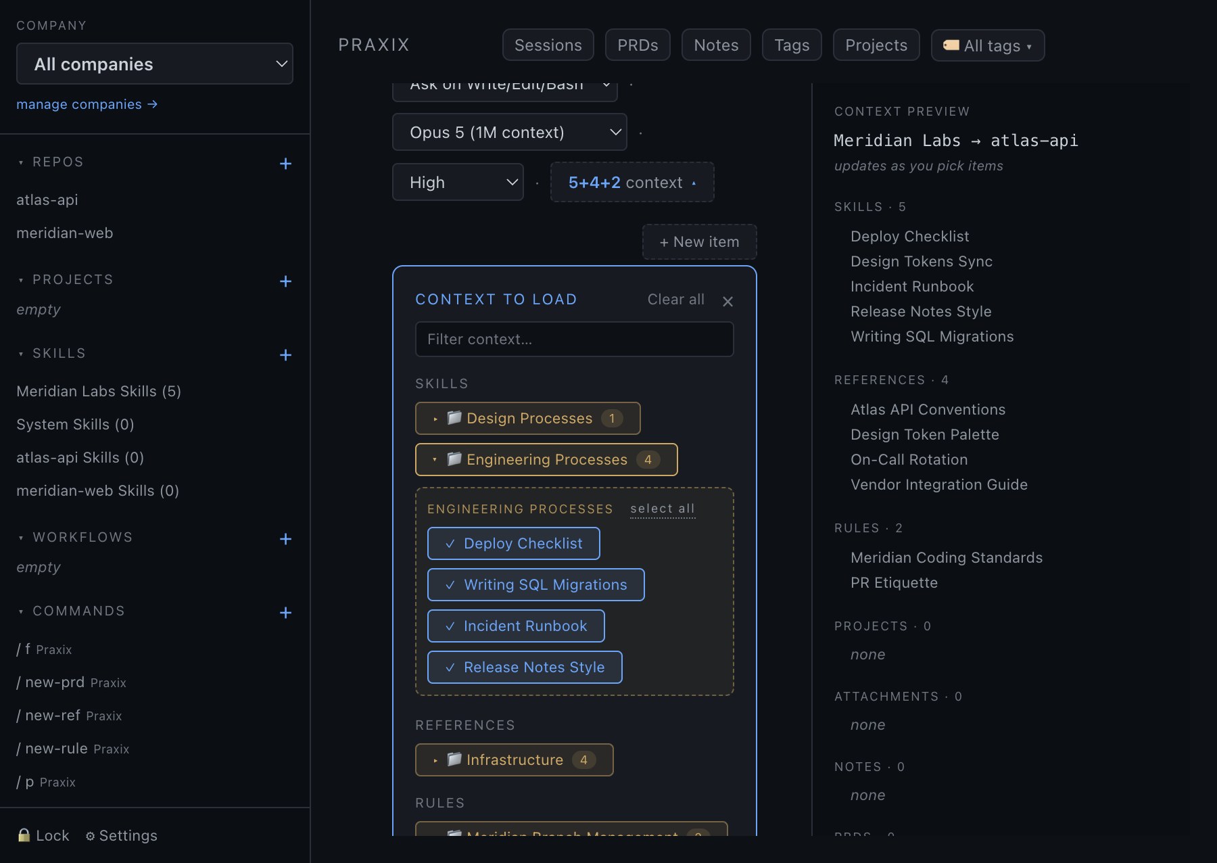The width and height of the screenshot is (1217, 863).
Task: Click select all for Engineering Processes
Action: [663, 509]
